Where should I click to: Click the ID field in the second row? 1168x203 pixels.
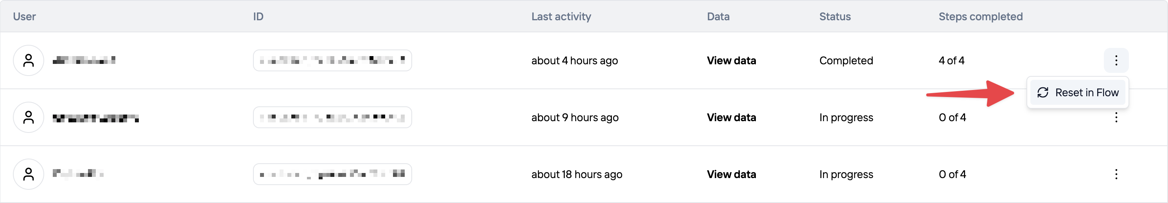click(332, 118)
